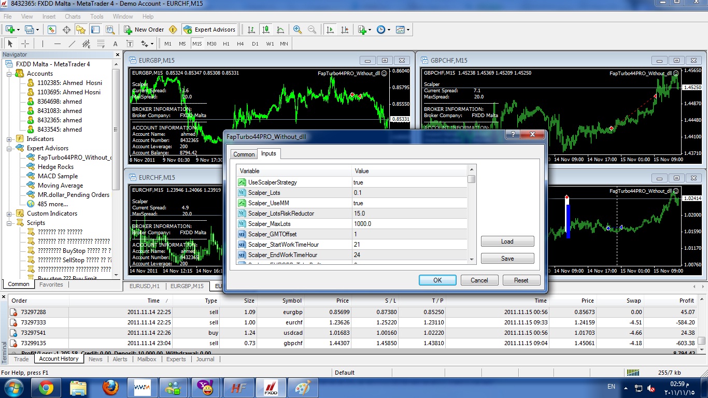The height and width of the screenshot is (398, 708).
Task: Click the Zoom In magnifier icon
Action: pyautogui.click(x=298, y=30)
